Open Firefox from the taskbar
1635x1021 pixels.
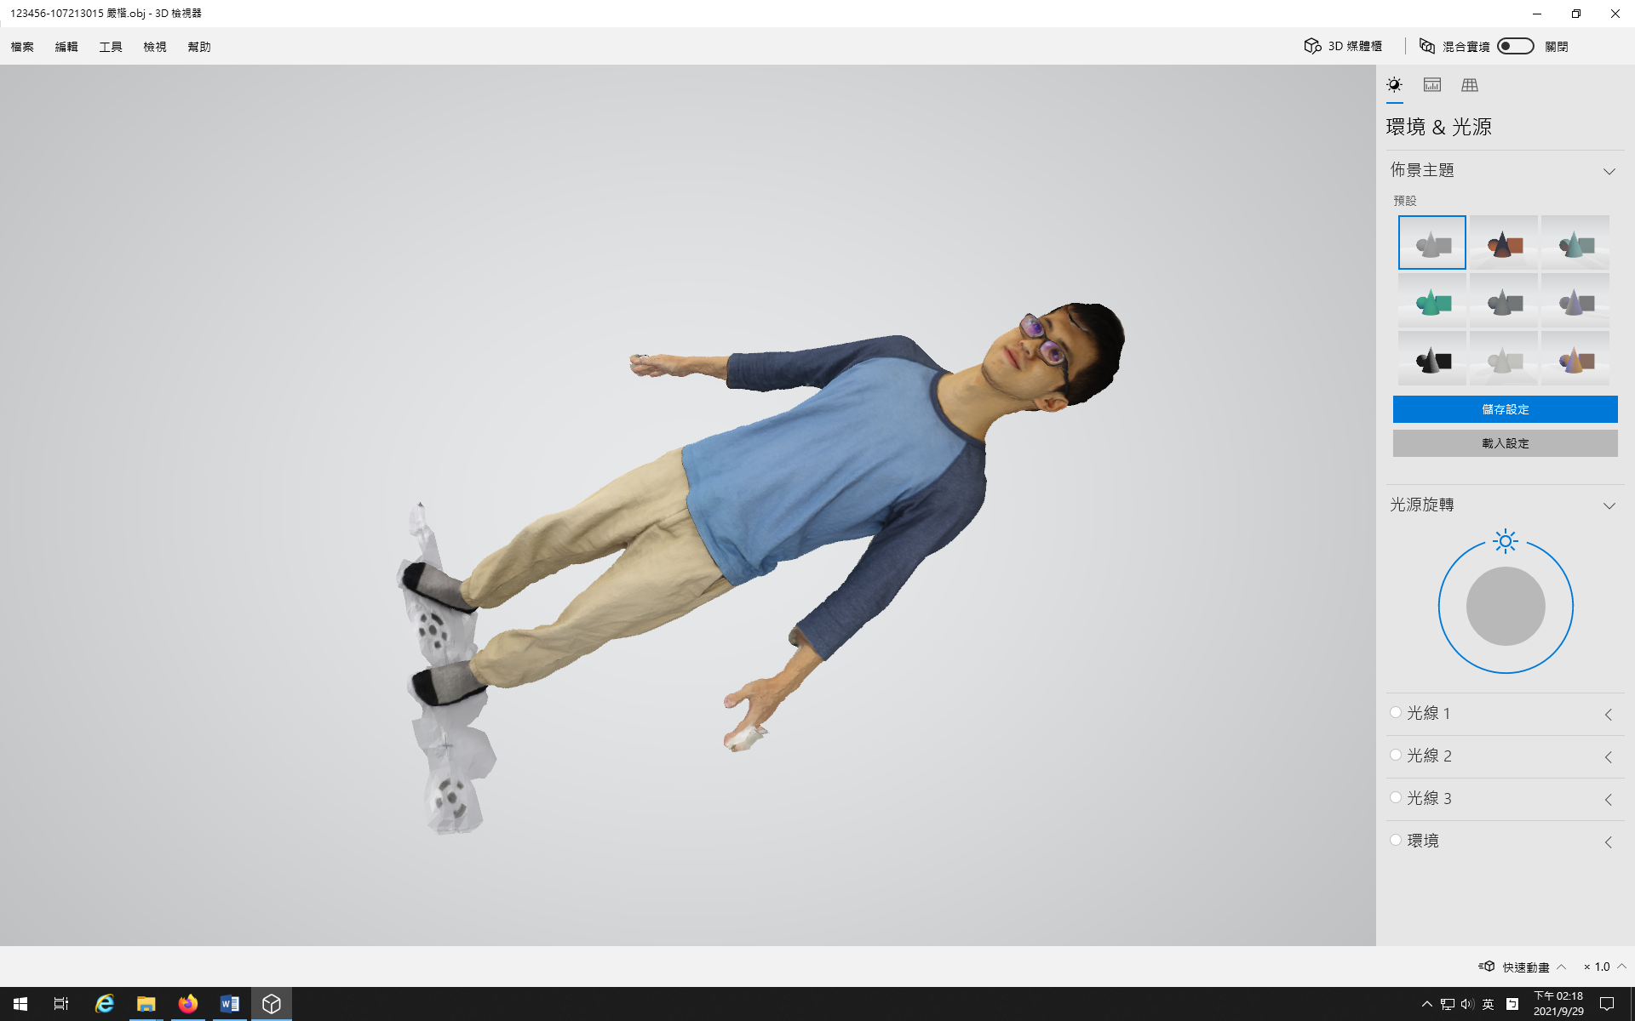pos(187,1004)
